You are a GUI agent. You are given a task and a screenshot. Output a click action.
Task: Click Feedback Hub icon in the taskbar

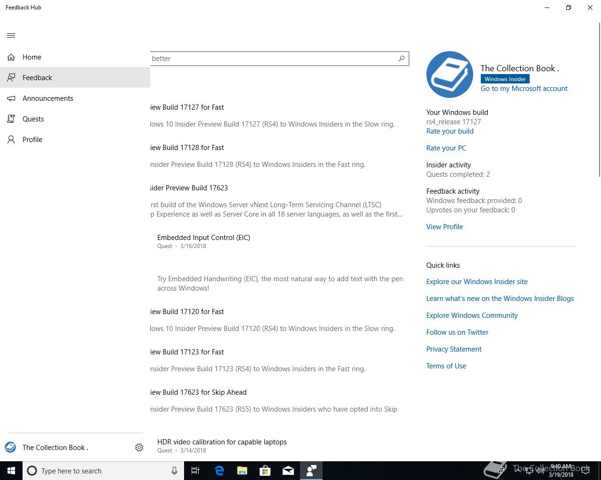click(x=311, y=471)
